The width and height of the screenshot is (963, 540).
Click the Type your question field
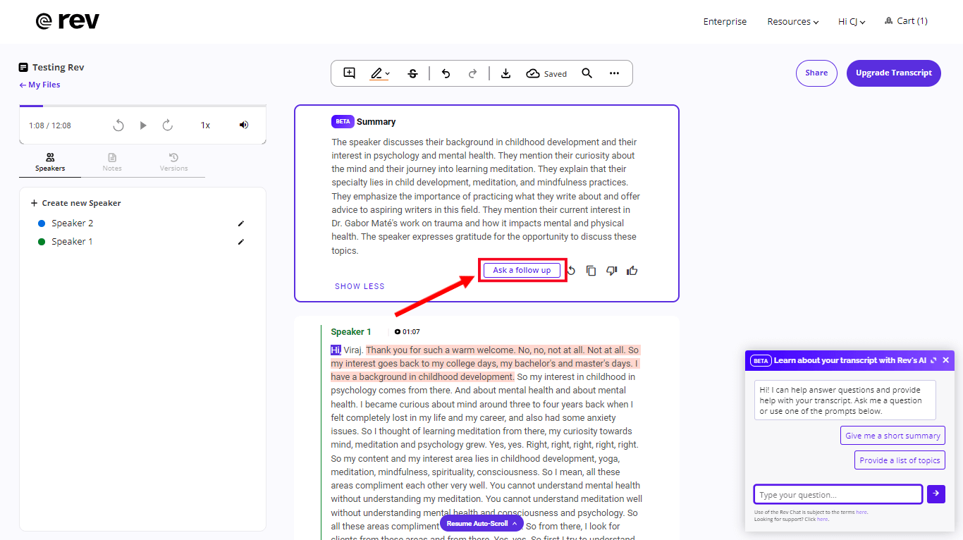pos(838,494)
